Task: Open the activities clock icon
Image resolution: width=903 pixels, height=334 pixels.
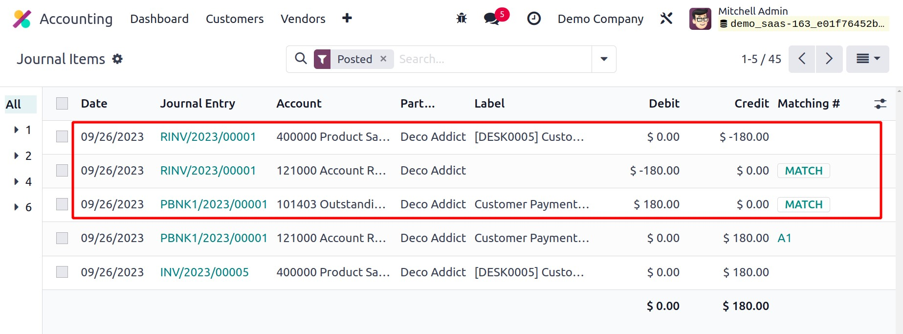Action: [x=533, y=19]
